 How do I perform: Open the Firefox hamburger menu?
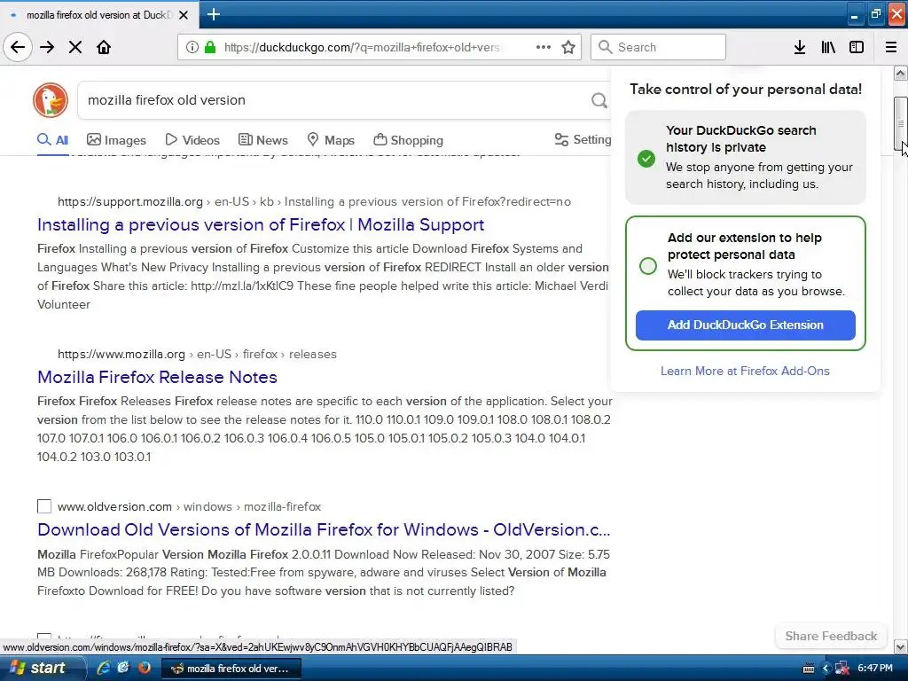point(891,47)
